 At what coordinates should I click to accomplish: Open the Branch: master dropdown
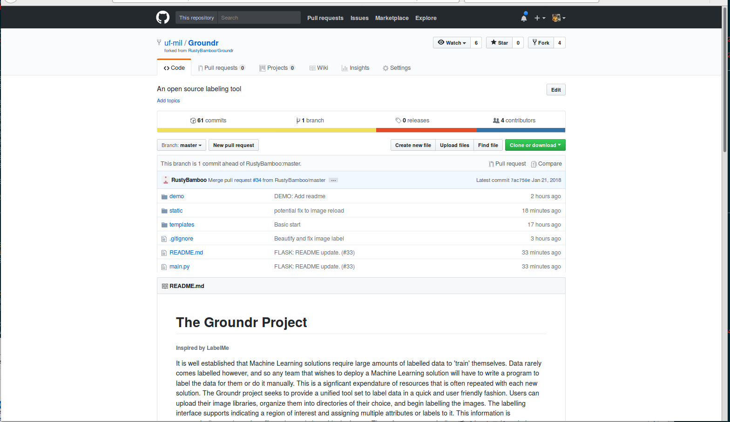tap(182, 145)
